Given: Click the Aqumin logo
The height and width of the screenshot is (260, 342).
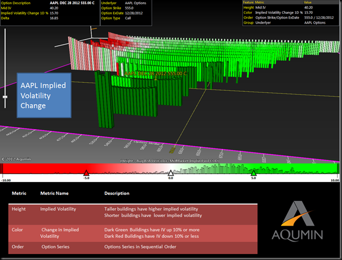Looking at the screenshot, I should 297,221.
